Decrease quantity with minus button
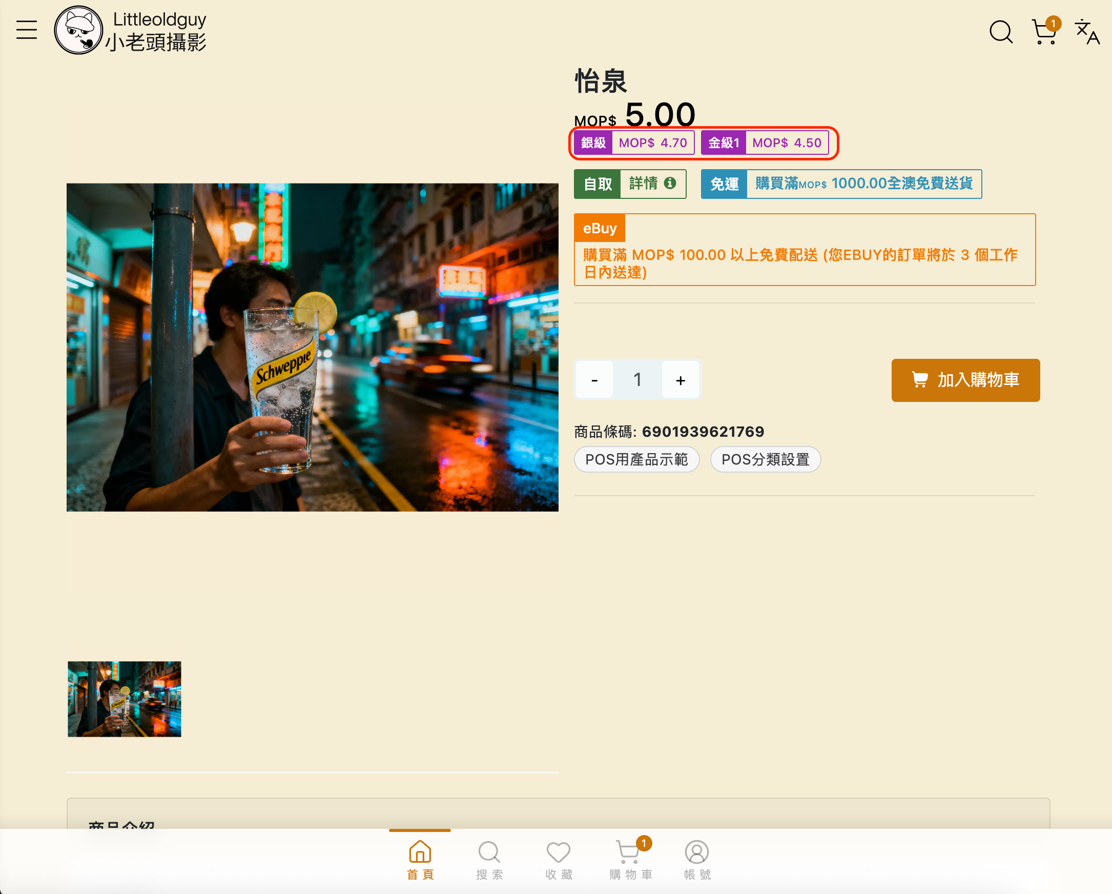Screen dimensions: 1112x894 594,380
